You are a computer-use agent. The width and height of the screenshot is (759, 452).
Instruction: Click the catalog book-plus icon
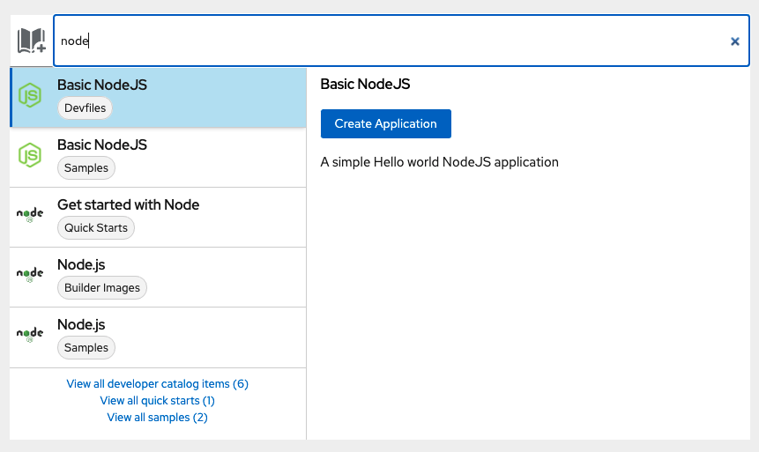(32, 41)
